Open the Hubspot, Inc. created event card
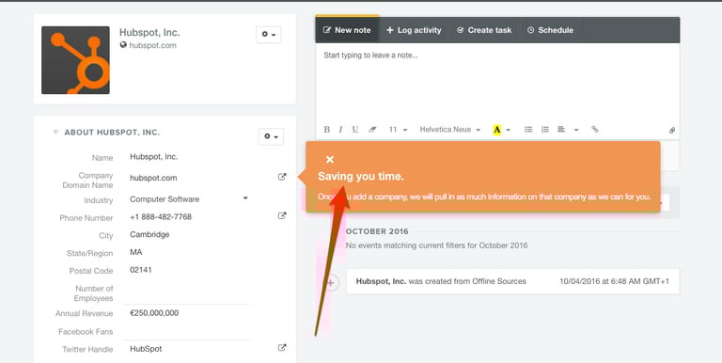This screenshot has height=363, width=722. pyautogui.click(x=512, y=281)
